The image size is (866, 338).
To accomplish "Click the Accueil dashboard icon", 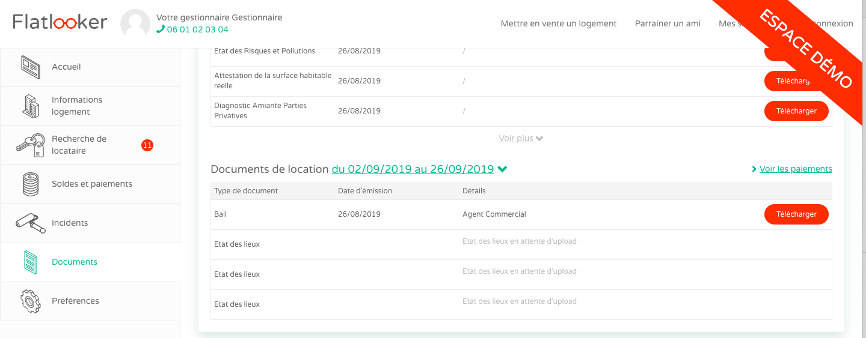I will (x=31, y=67).
